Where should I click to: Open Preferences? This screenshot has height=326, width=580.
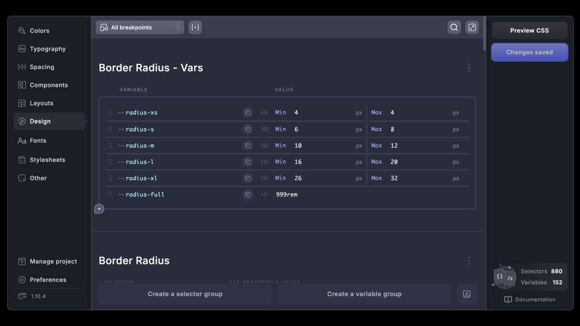coord(49,280)
